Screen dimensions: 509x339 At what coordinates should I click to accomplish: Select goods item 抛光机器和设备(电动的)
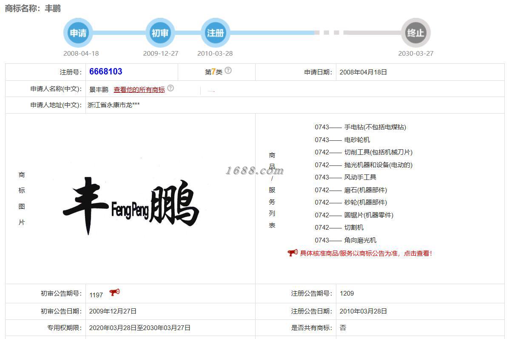pos(378,165)
